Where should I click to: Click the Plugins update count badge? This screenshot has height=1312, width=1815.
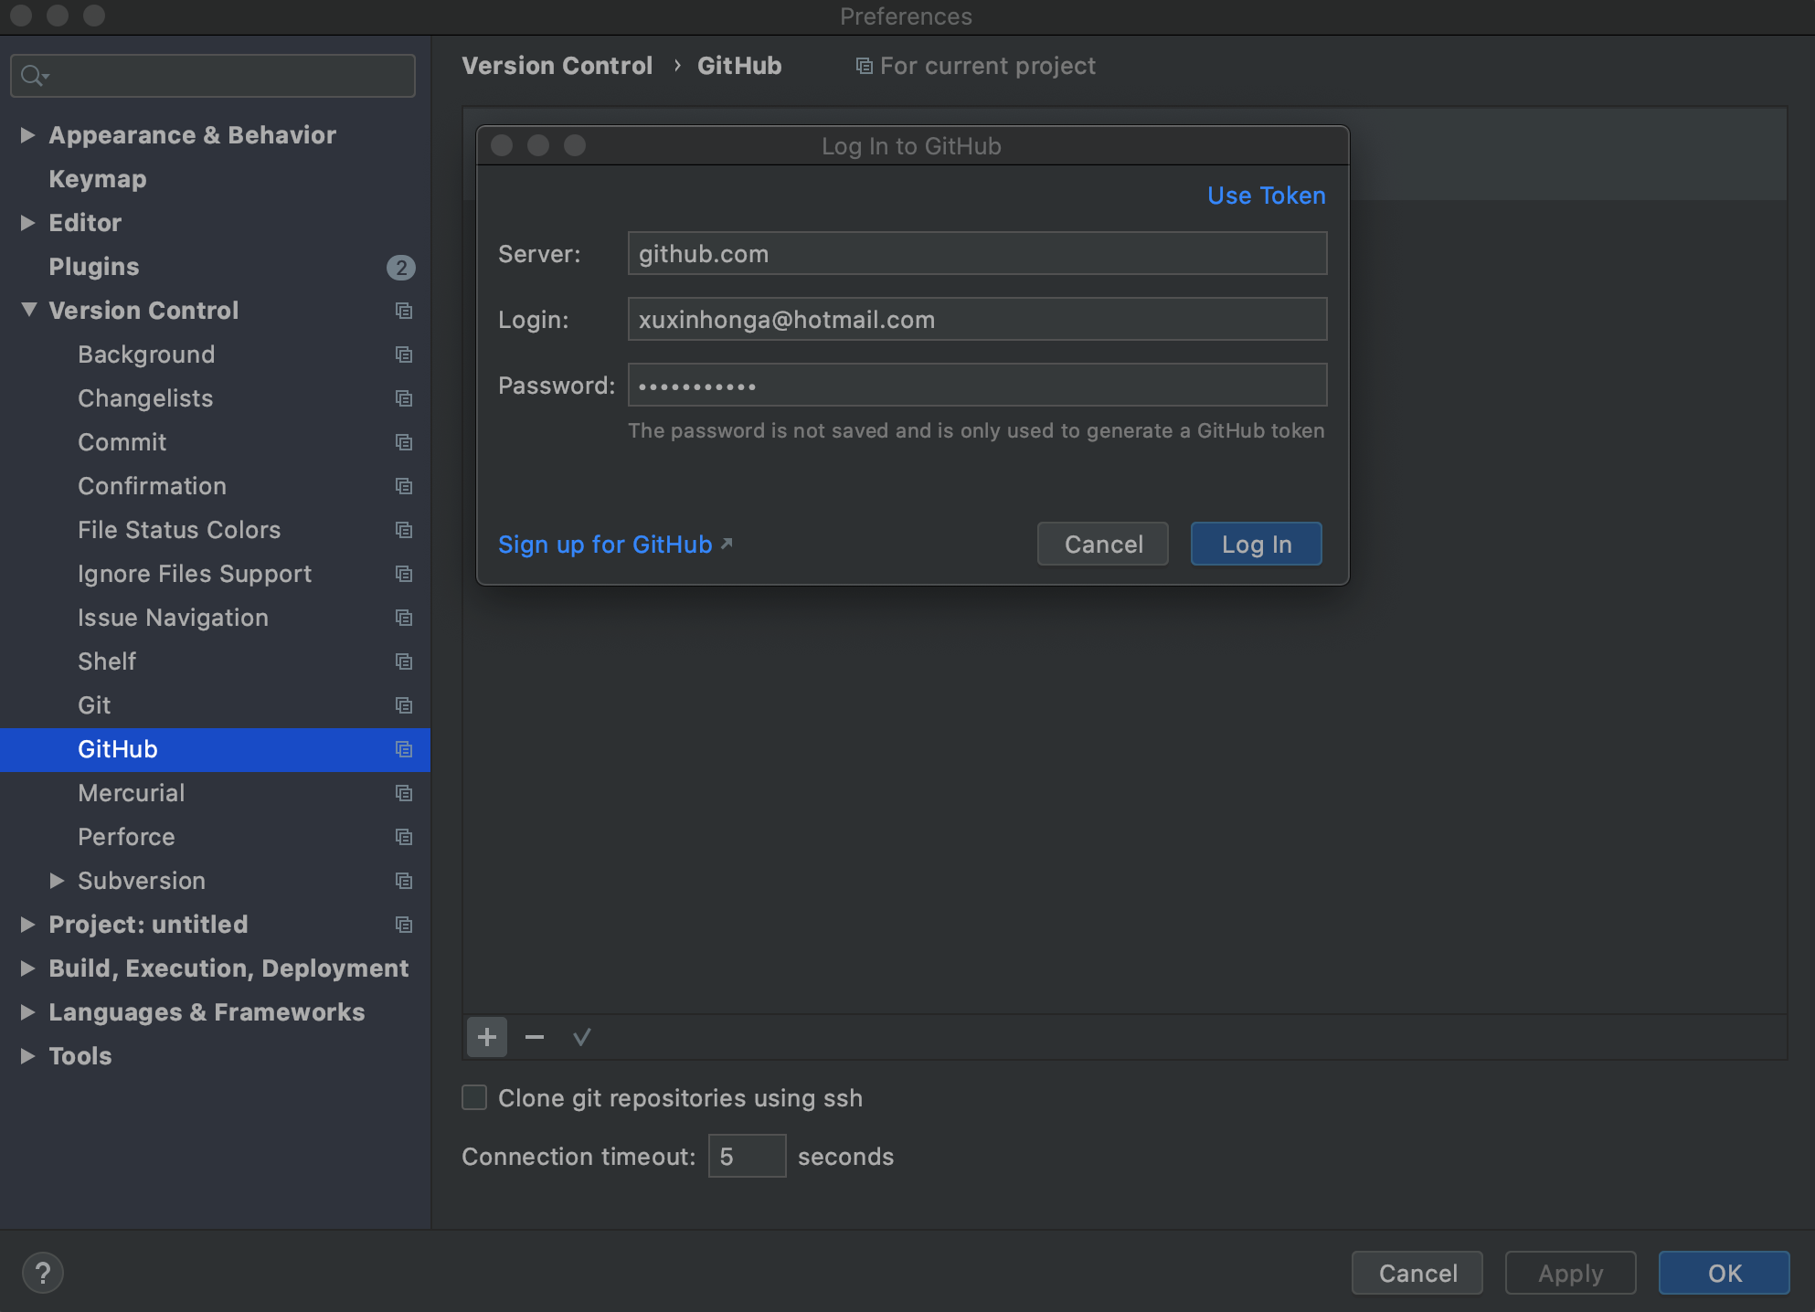click(x=401, y=268)
